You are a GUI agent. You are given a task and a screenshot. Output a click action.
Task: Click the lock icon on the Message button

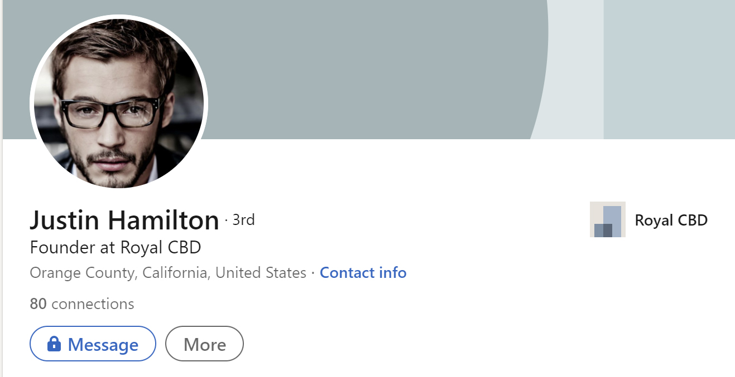[x=54, y=344]
